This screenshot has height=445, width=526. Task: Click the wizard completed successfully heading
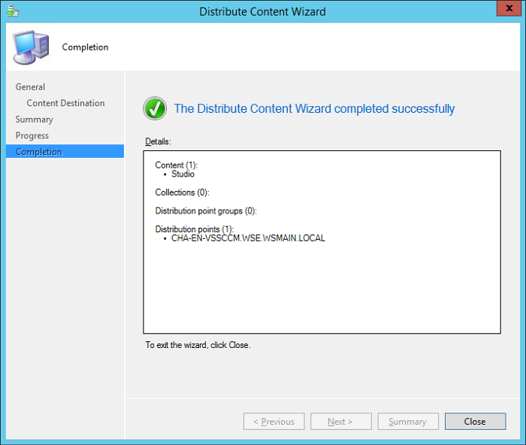point(314,109)
